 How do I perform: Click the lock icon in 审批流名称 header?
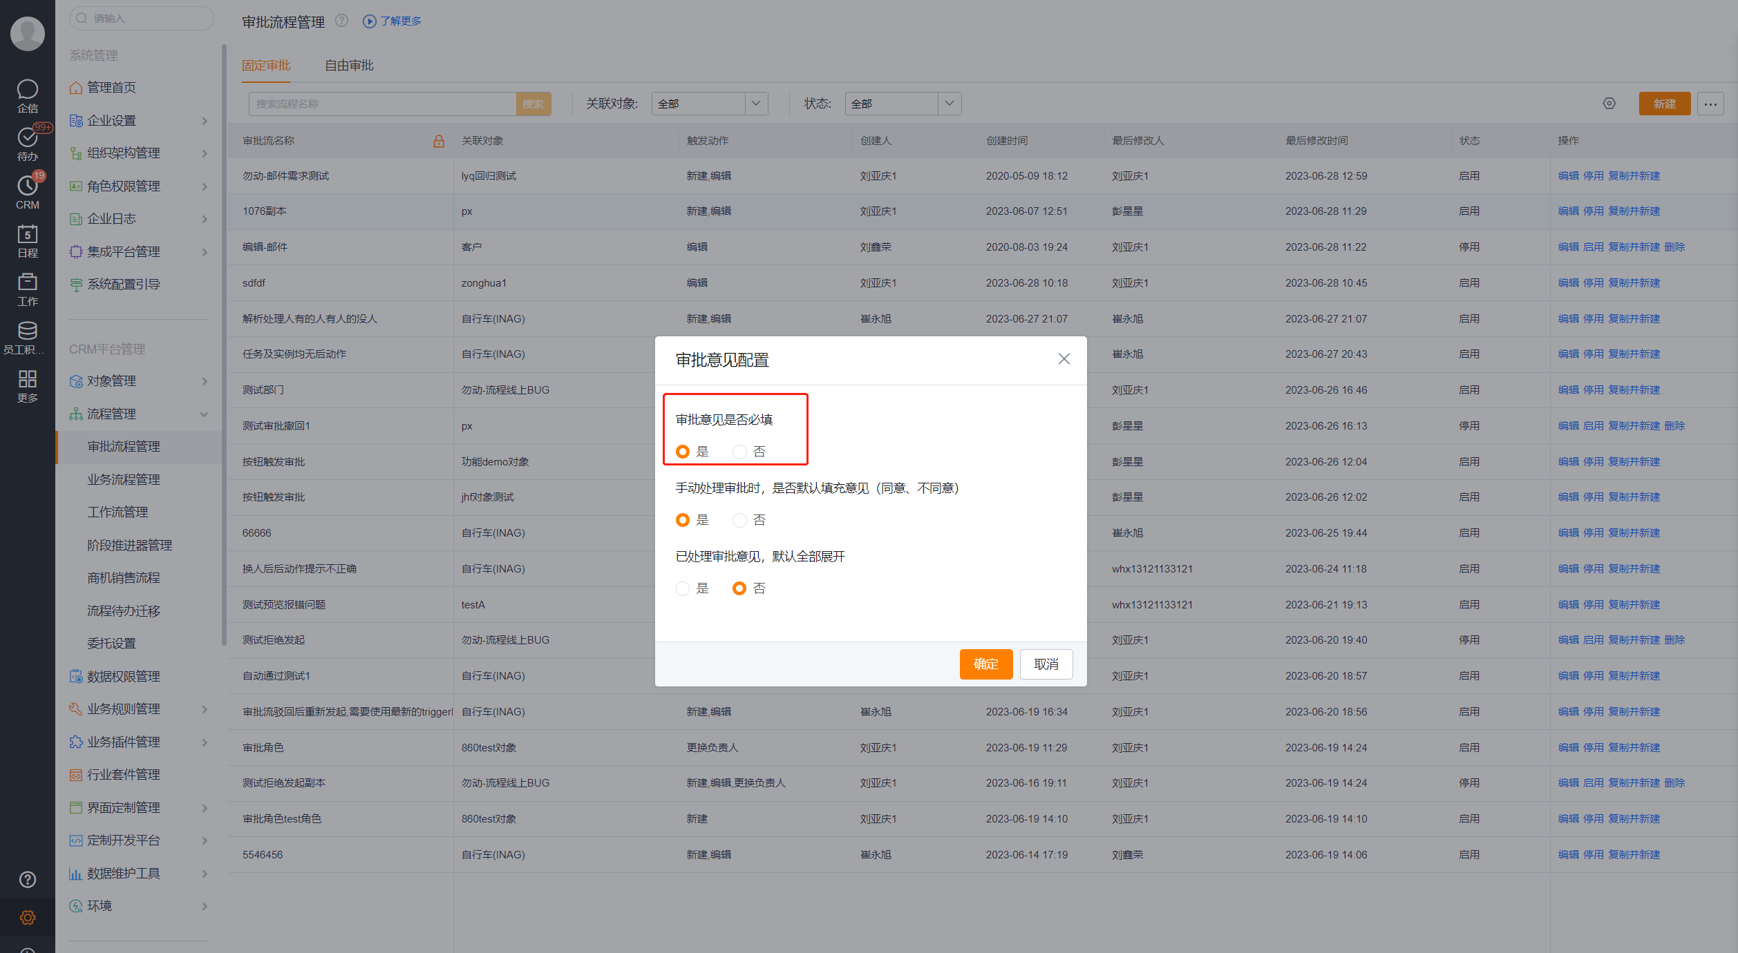pyautogui.click(x=439, y=141)
